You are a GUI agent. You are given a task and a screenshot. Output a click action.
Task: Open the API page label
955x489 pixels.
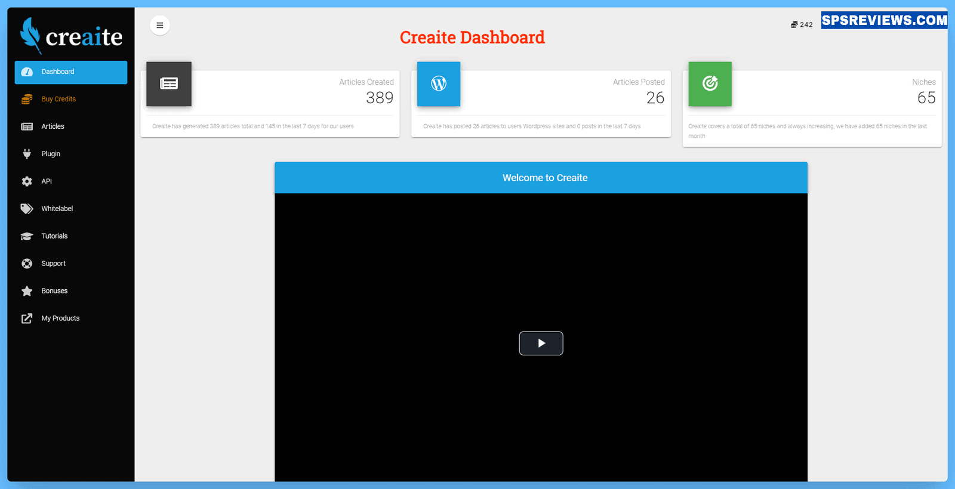[x=47, y=181]
